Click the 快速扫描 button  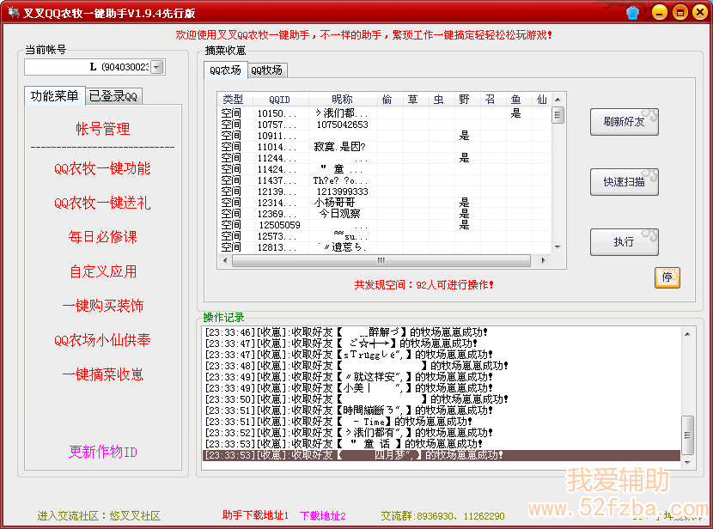[x=625, y=182]
